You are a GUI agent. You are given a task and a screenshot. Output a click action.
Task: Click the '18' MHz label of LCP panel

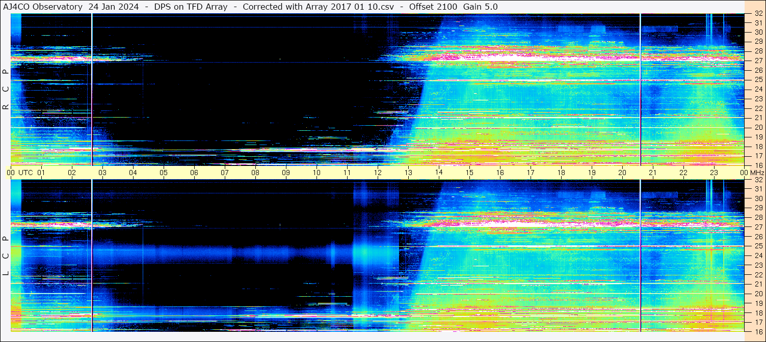(758, 312)
